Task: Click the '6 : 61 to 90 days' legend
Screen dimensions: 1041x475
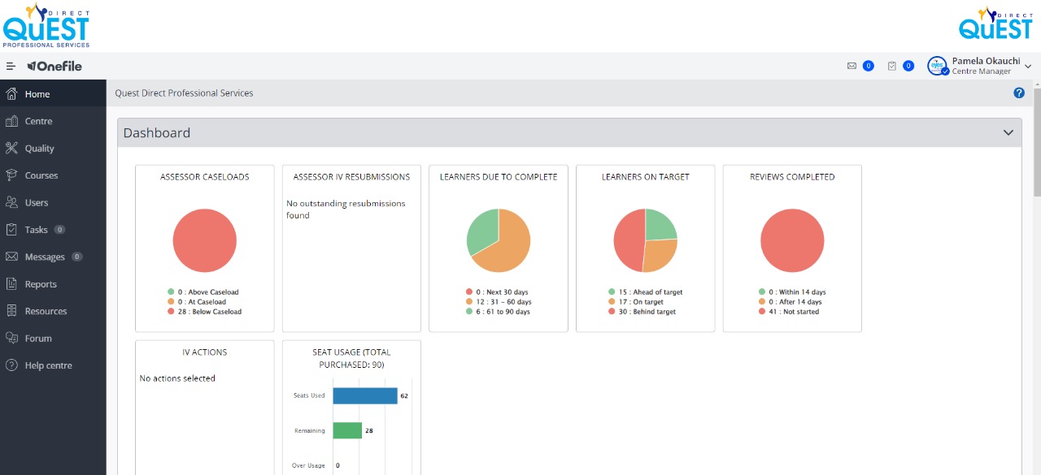Action: coord(503,312)
